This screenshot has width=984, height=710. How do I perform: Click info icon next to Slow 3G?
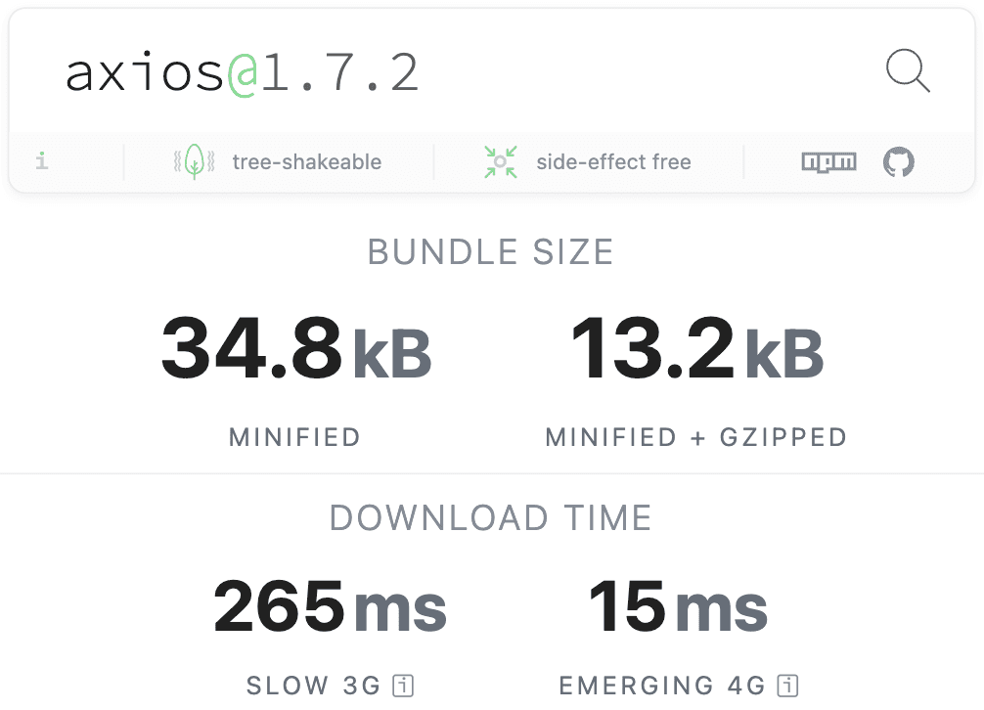[403, 687]
